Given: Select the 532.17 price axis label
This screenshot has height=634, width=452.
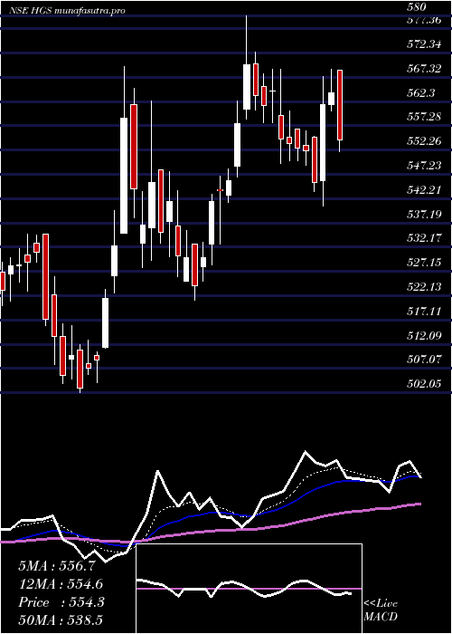Looking at the screenshot, I should pos(424,237).
